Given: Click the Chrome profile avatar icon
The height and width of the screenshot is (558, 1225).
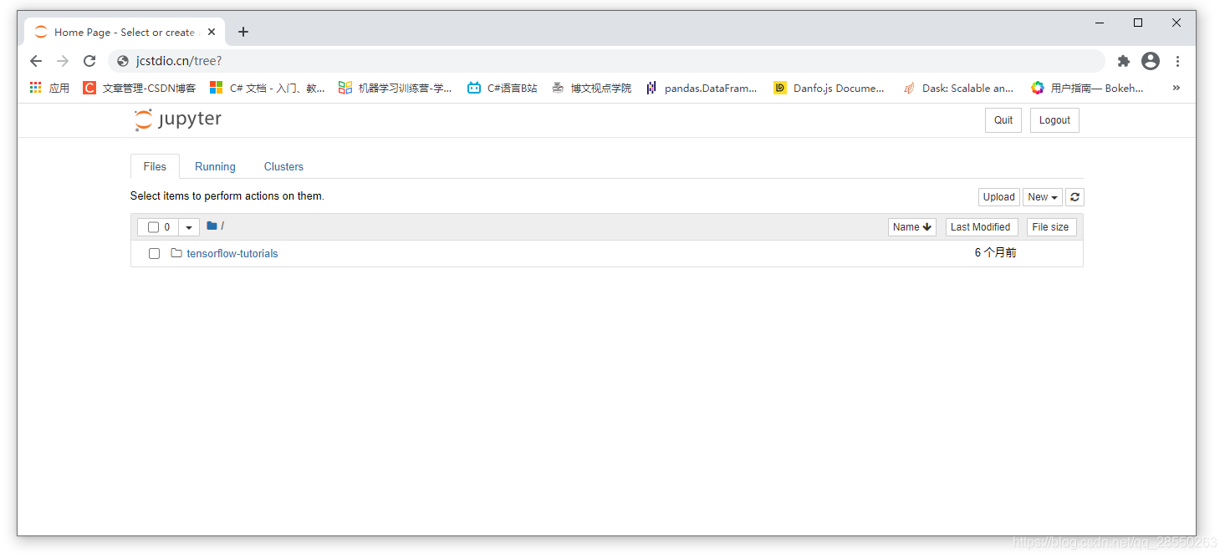Looking at the screenshot, I should coord(1151,61).
